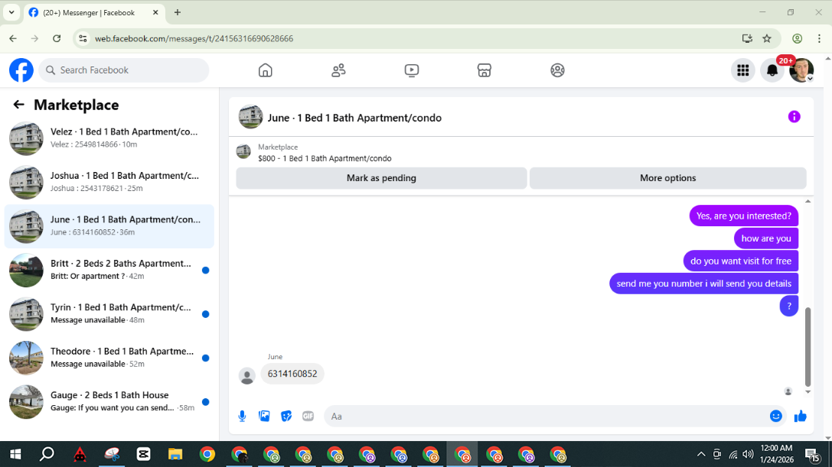Open Gauge 2 Beds 1 Bath House chat
This screenshot has width=832, height=467.
[109, 402]
